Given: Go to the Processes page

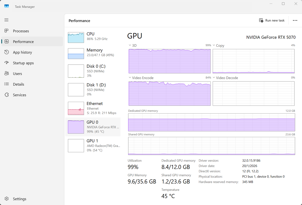Looking at the screenshot, I should 32,31.
